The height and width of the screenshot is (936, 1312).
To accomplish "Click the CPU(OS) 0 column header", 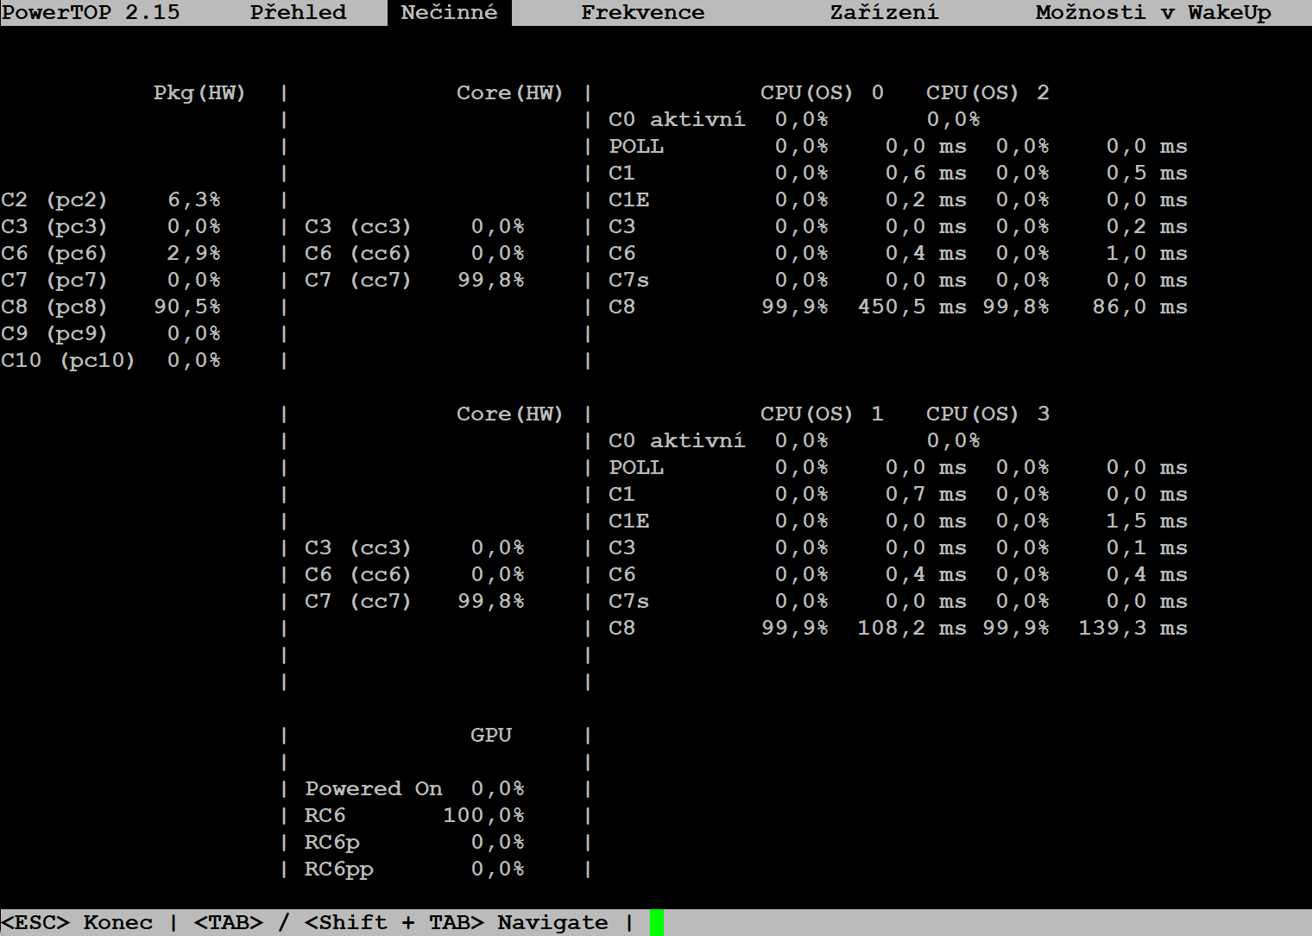I will [x=822, y=93].
